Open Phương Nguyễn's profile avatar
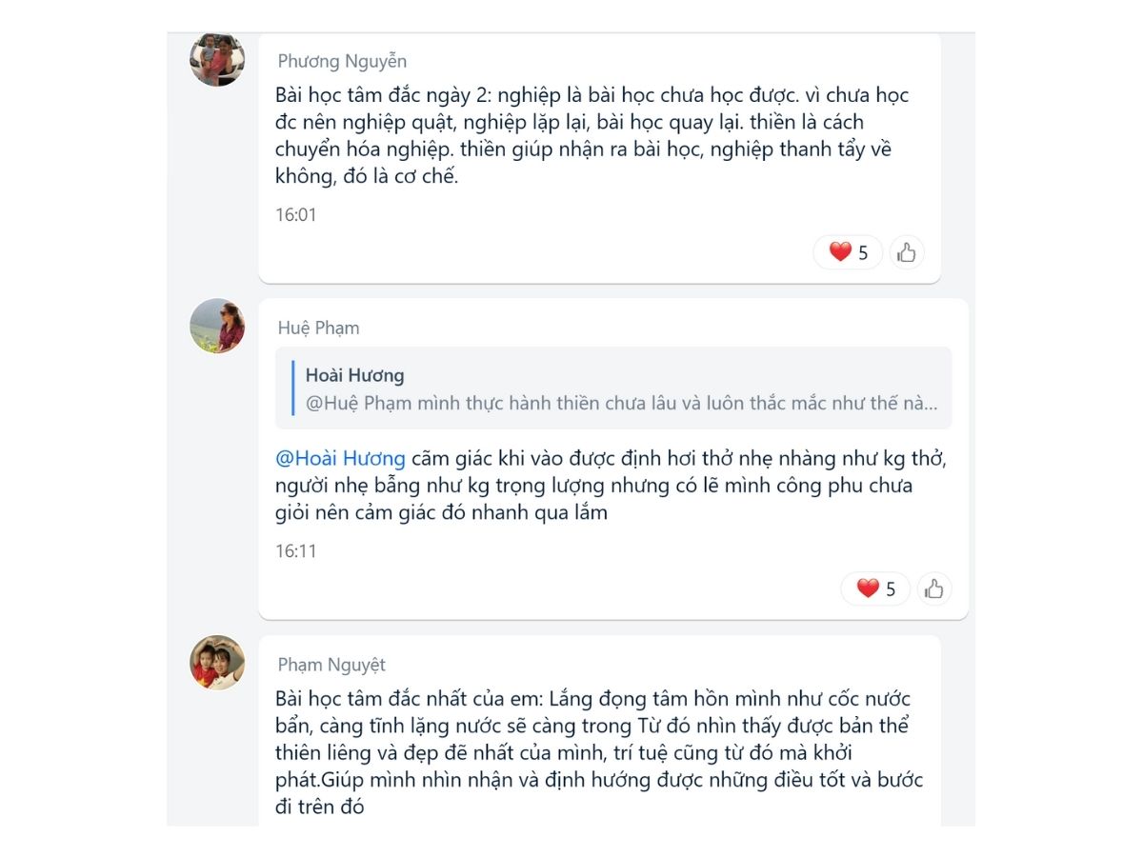The width and height of the screenshot is (1143, 857). [x=217, y=60]
